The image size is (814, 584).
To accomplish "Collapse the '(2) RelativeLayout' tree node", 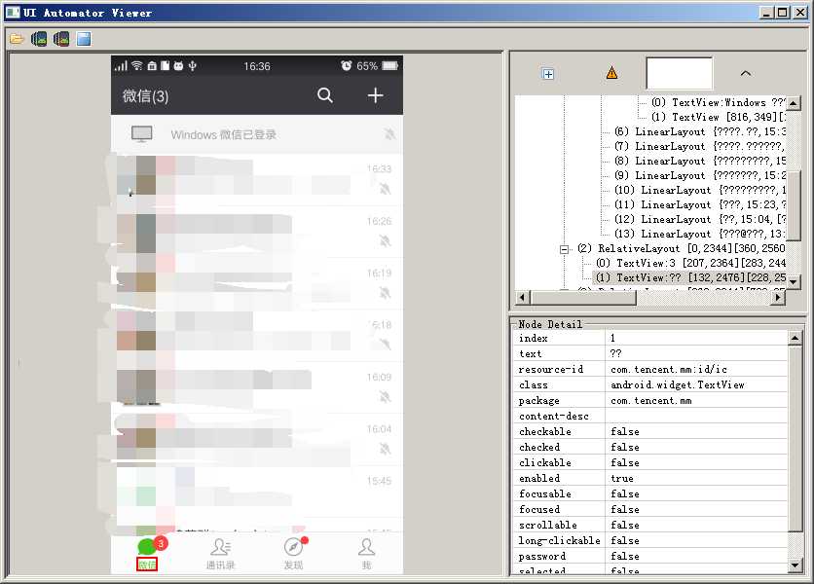I will click(565, 249).
